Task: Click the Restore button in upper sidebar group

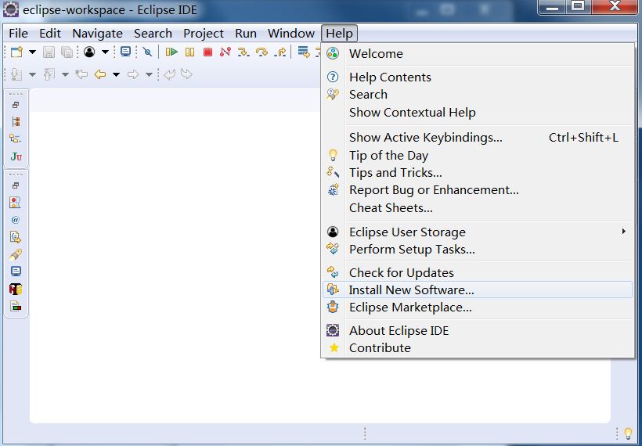Action: click(x=16, y=105)
